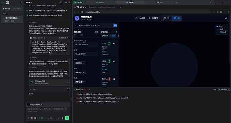Image resolution: width=231 pixels, height=123 pixels.
Task: Click the 标签管理 tag management button
Action: coord(154,18)
